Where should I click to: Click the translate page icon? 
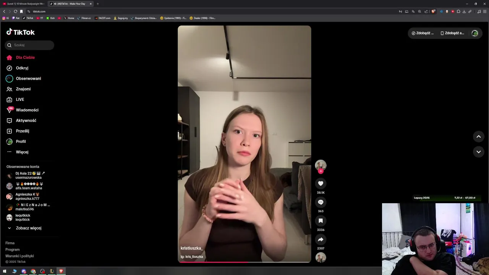click(413, 11)
